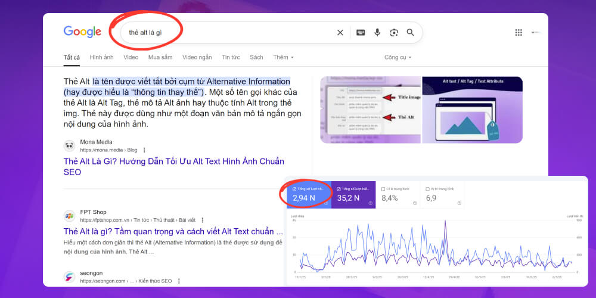The height and width of the screenshot is (298, 596).
Task: Click the Mona Media favicon
Action: coord(69,146)
